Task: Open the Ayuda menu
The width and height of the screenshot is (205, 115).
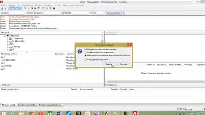Action: click(x=58, y=5)
